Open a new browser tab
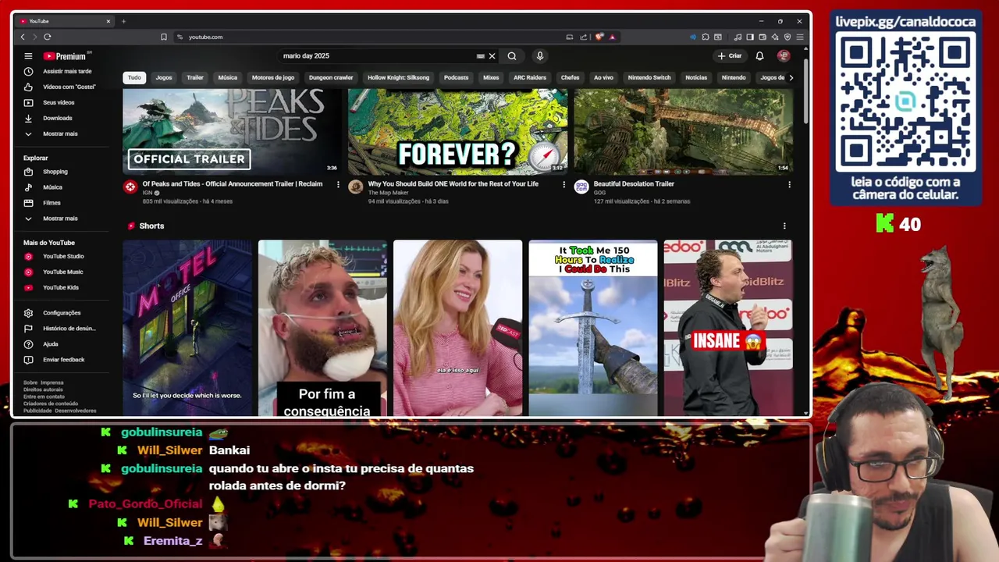The width and height of the screenshot is (999, 562). coord(123,21)
